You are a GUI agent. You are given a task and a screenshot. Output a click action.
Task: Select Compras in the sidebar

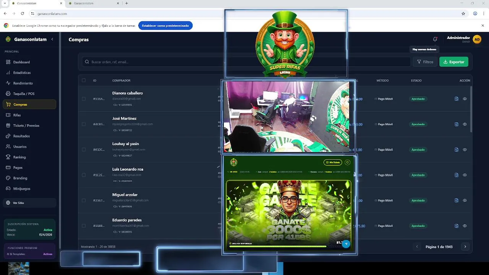[x=29, y=104]
